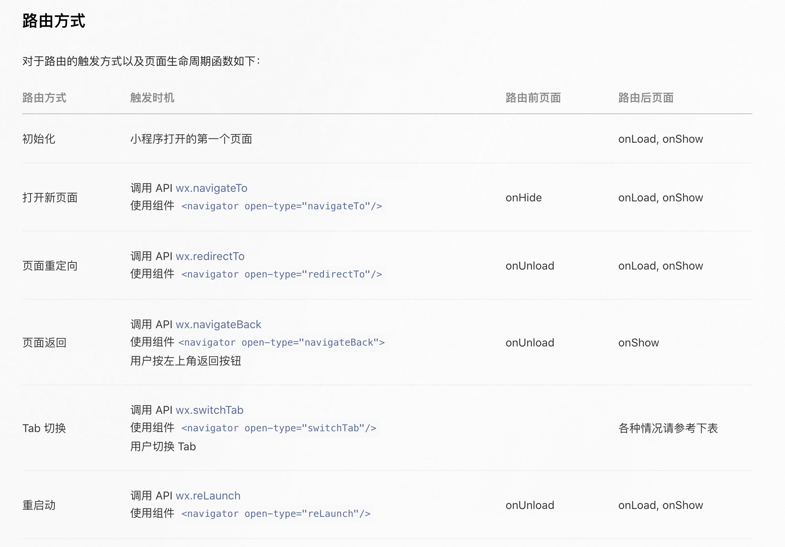
Task: Open the wx.navigateTo API link
Action: [212, 188]
